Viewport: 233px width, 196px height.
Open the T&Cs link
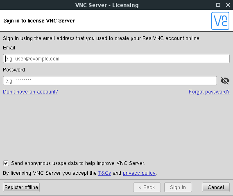pos(104,173)
